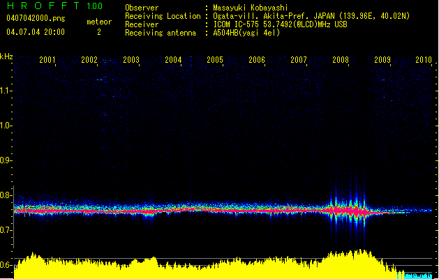Select the filename 0407042000.png
The image size is (439, 279).
pos(36,18)
